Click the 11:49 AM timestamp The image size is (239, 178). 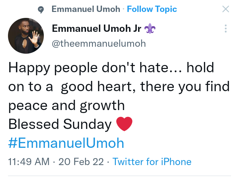coord(29,162)
